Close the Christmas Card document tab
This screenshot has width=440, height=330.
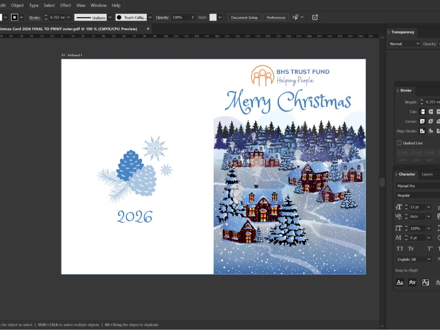point(148,29)
